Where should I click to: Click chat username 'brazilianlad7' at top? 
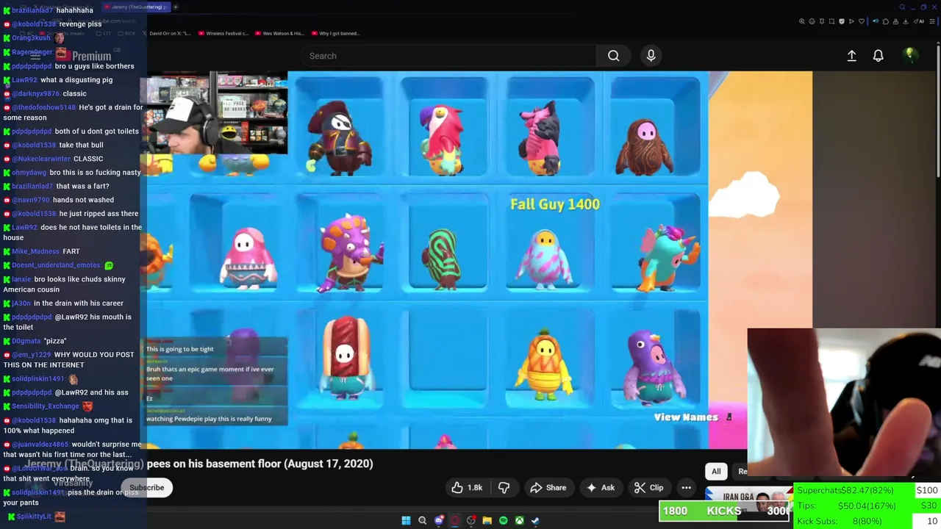point(32,10)
